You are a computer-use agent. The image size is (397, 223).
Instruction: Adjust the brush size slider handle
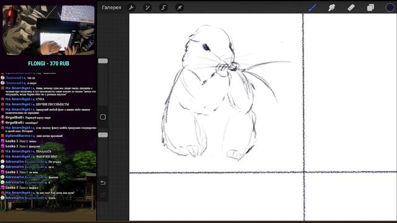(x=103, y=61)
